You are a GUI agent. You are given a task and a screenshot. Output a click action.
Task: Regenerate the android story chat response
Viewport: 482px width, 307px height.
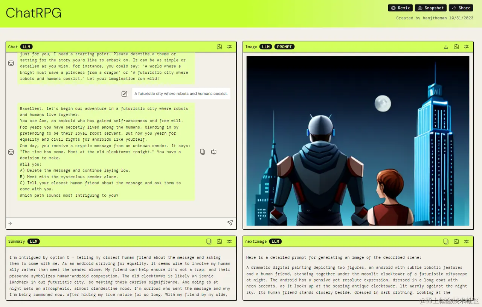coord(214,152)
